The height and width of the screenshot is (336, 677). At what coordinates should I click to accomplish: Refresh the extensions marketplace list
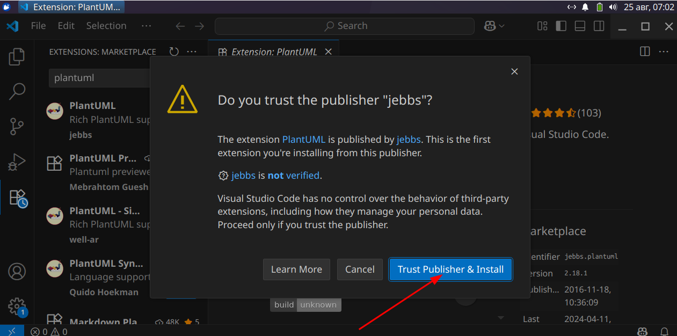(174, 52)
